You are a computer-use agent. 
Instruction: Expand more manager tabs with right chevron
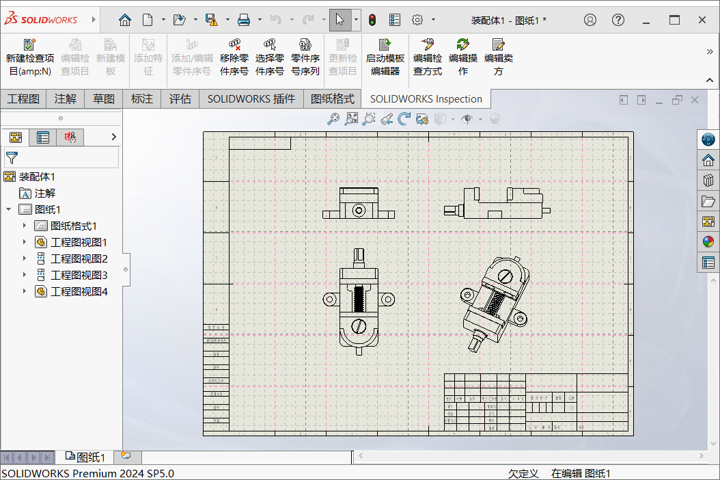[114, 137]
